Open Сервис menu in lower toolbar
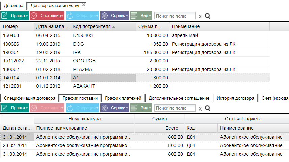The height and width of the screenshot is (162, 289). point(114,108)
